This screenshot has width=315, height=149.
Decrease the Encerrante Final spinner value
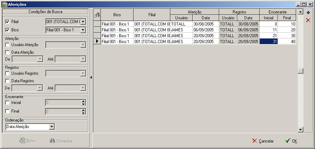click(x=83, y=113)
